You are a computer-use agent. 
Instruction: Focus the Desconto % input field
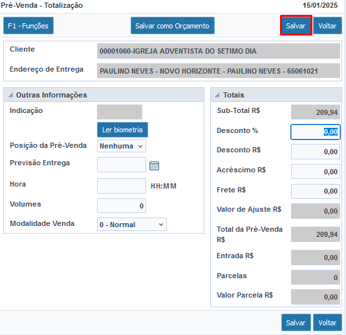(x=316, y=132)
